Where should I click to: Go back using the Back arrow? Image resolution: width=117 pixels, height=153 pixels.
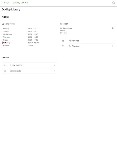pos(2,3)
